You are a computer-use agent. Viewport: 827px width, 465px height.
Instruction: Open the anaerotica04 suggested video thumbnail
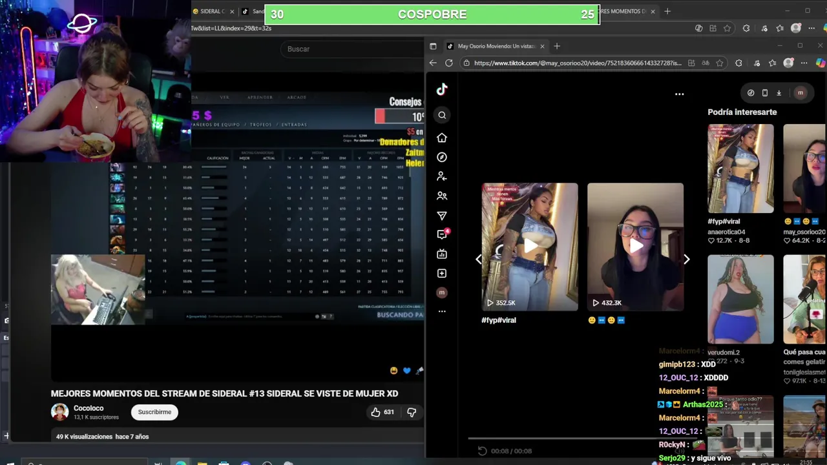coord(740,169)
